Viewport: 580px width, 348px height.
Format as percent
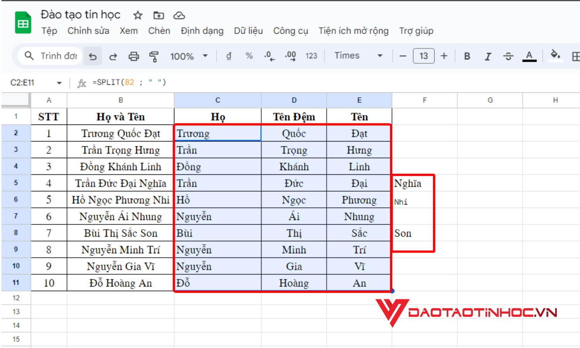(249, 56)
